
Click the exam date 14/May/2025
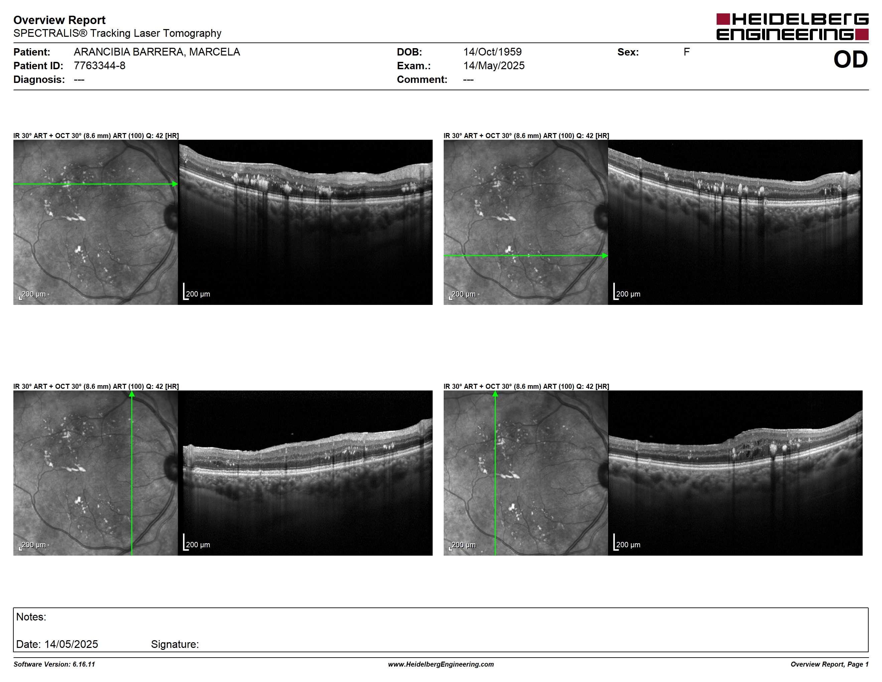coord(494,66)
